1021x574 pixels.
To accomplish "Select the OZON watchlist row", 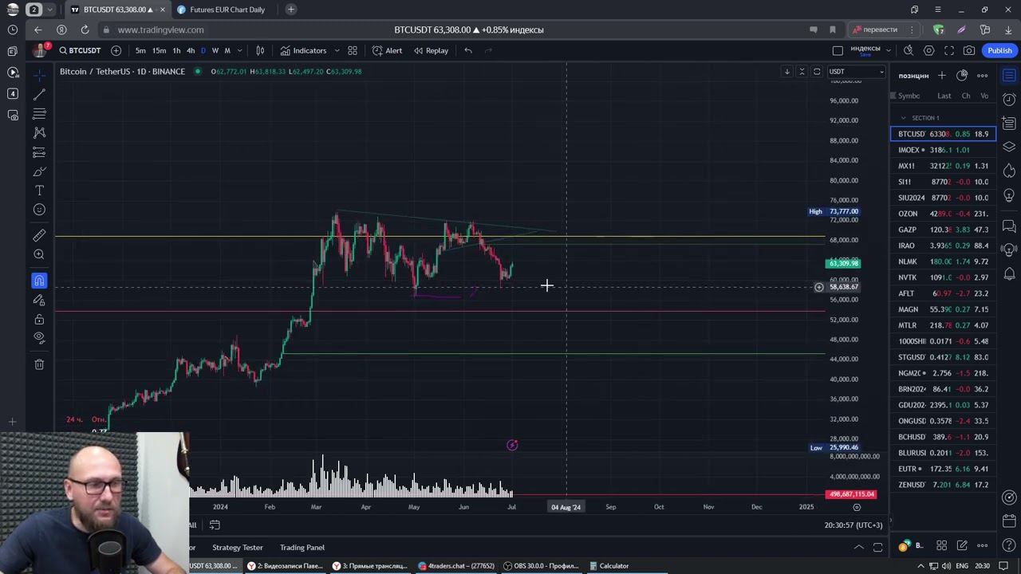I will click(x=944, y=214).
